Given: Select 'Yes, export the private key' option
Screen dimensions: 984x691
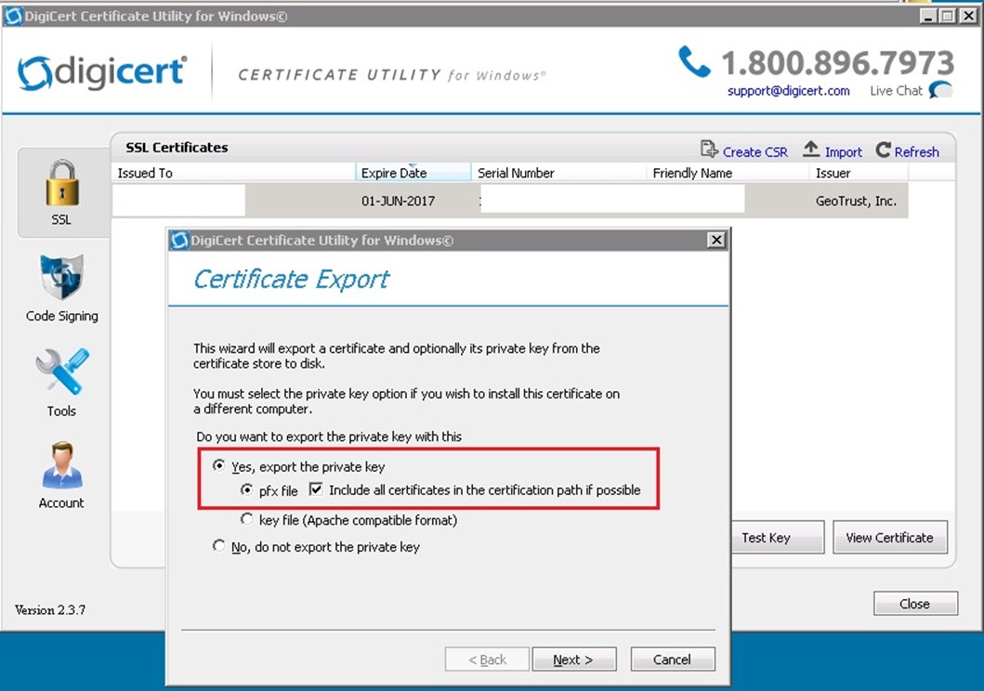Looking at the screenshot, I should (x=218, y=465).
